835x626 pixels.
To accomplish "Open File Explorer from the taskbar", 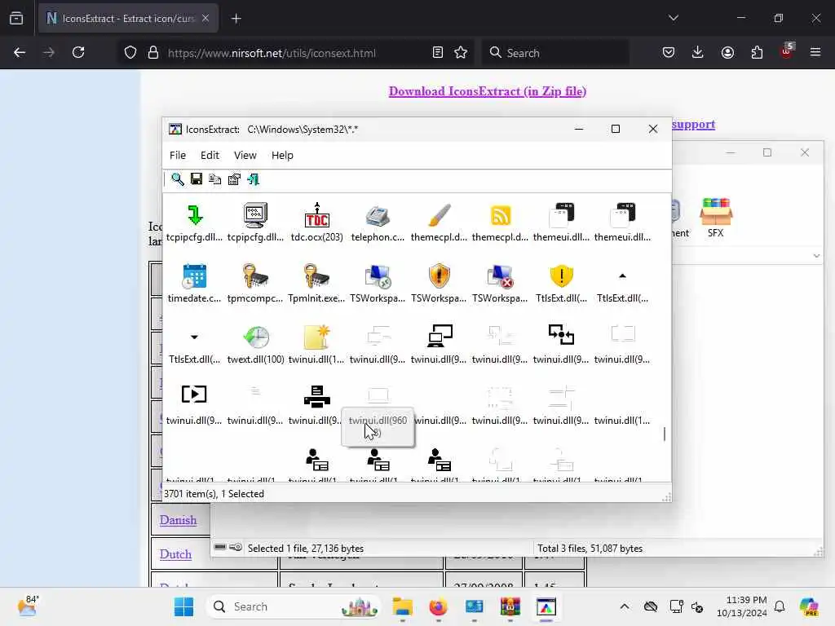I will click(x=403, y=606).
